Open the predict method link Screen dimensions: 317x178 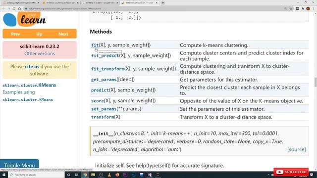[x=100, y=90]
